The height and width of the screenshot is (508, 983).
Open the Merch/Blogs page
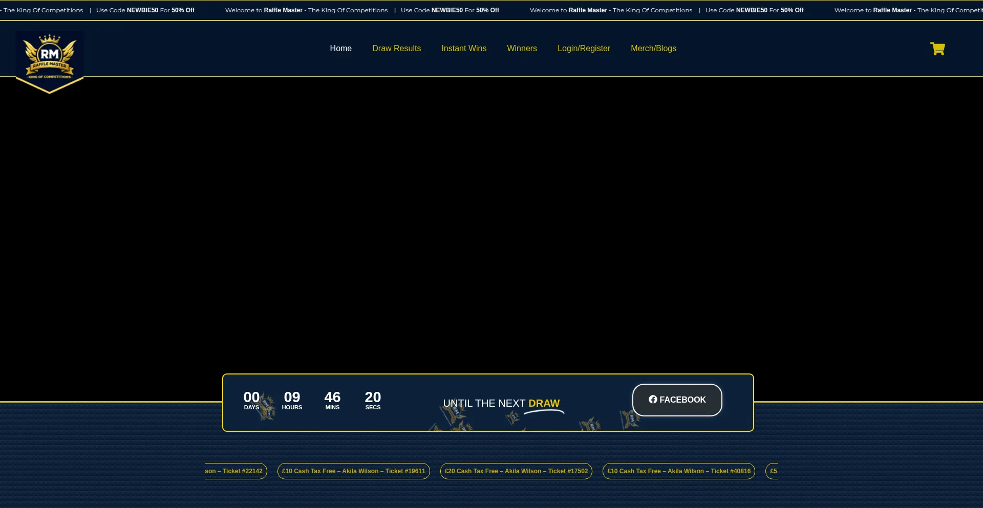click(x=653, y=48)
